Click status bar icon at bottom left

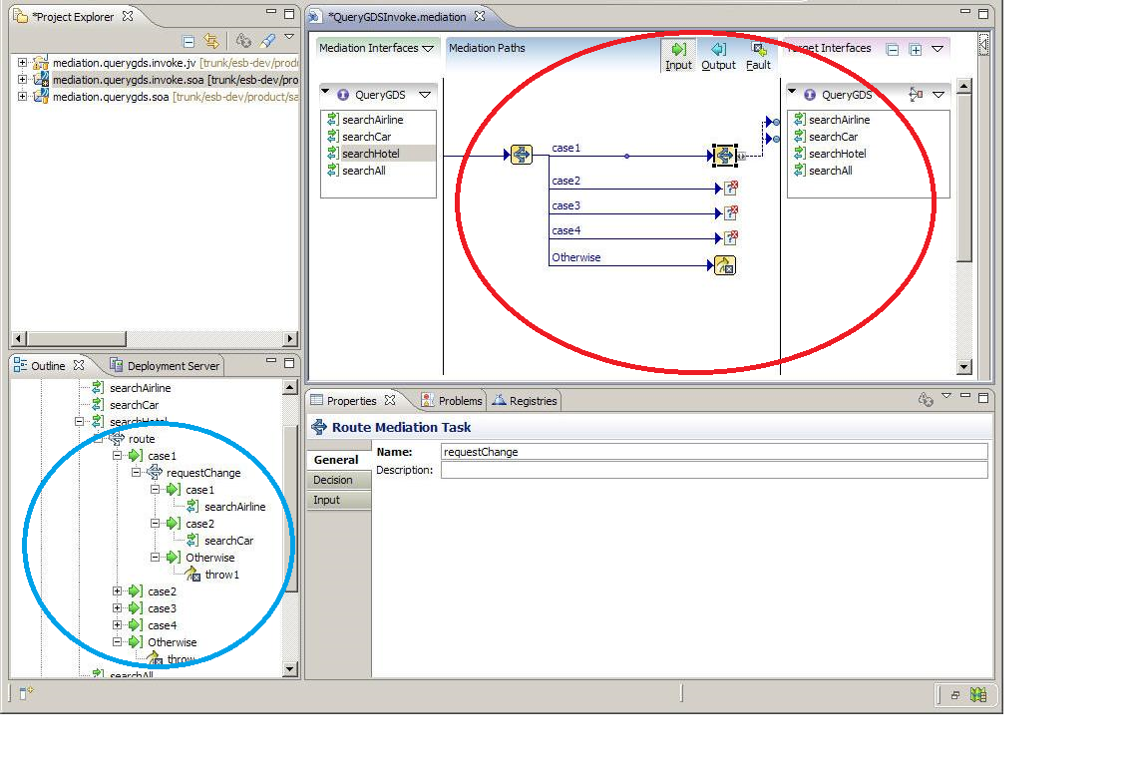click(x=26, y=693)
